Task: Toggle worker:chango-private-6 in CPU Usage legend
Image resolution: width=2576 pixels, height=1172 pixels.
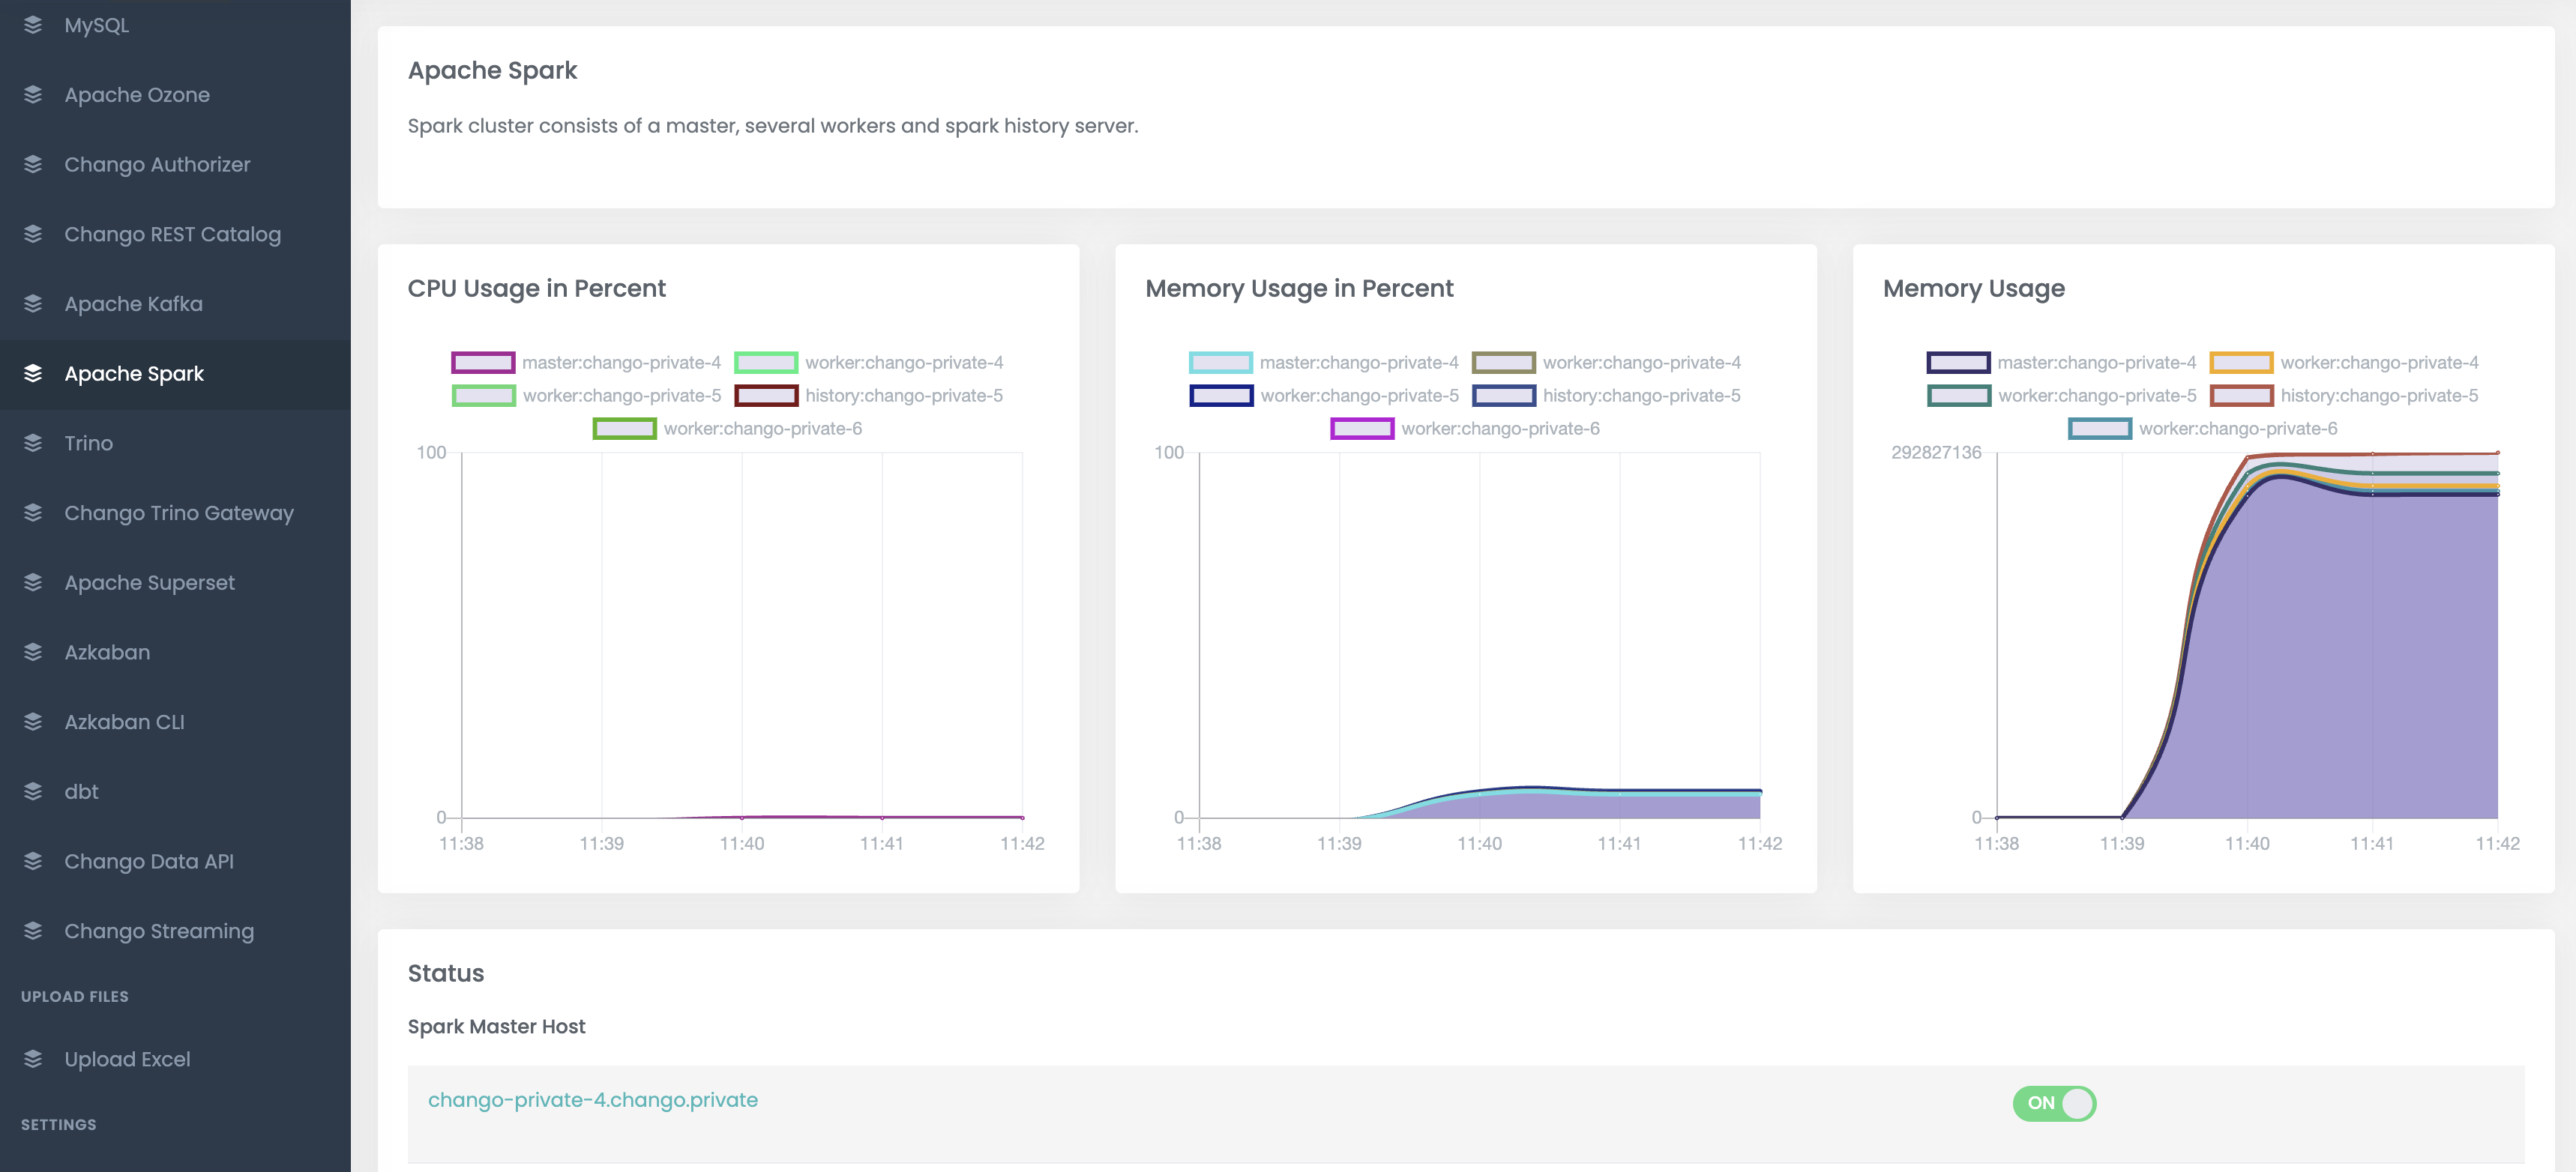Action: pyautogui.click(x=727, y=429)
